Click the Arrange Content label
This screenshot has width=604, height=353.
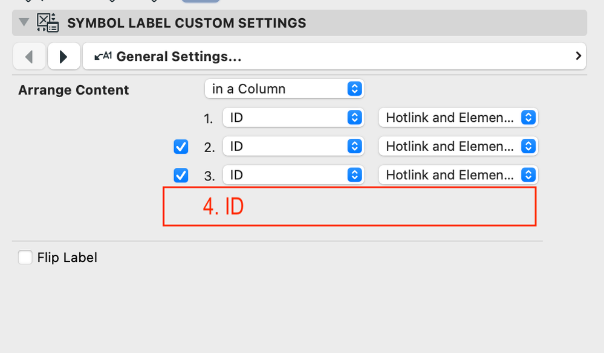click(74, 91)
